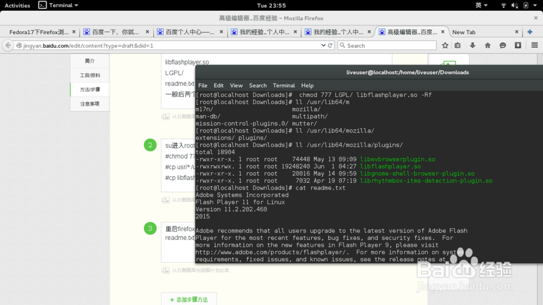Click the Firefox back arrow button
Image resolution: width=543 pixels, height=305 pixels.
tap(8, 46)
